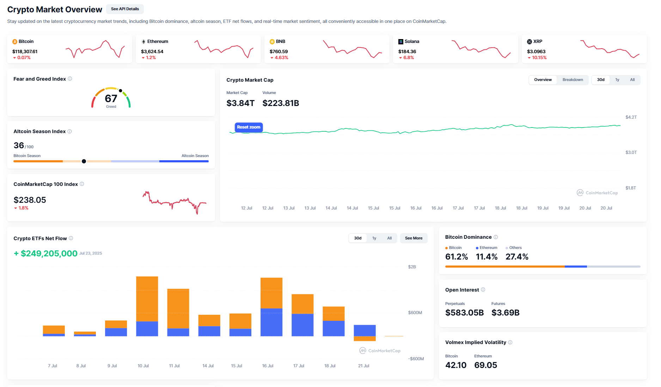Click the 42.10 Bitcoin volatility value
Image resolution: width=661 pixels, height=387 pixels.
click(456, 365)
